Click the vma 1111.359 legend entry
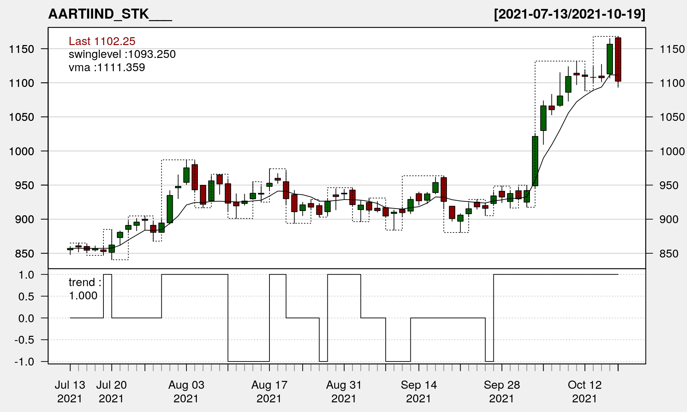The width and height of the screenshot is (687, 412). pyautogui.click(x=107, y=68)
